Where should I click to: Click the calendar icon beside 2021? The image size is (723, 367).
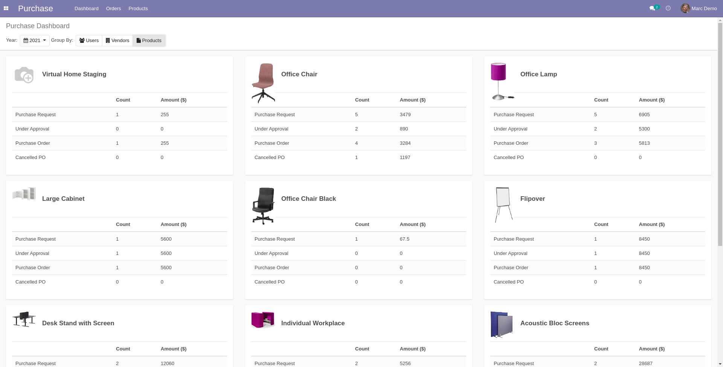click(x=25, y=40)
